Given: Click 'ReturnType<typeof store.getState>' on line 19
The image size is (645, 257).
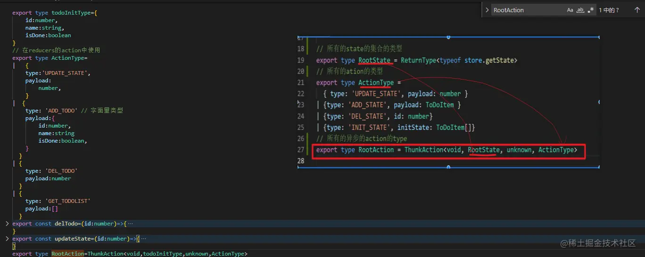Looking at the screenshot, I should pyautogui.click(x=459, y=60).
